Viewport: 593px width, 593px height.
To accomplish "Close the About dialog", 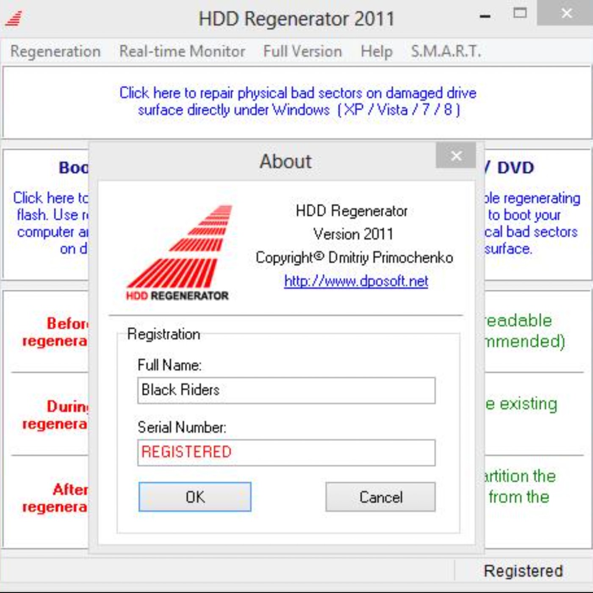I will 456,156.
